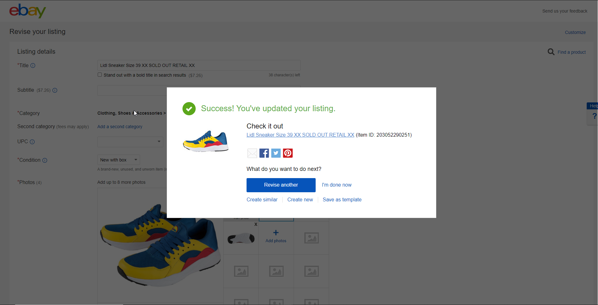Viewport: 598px width, 305px height.
Task: Click the Customize link
Action: [x=575, y=32]
